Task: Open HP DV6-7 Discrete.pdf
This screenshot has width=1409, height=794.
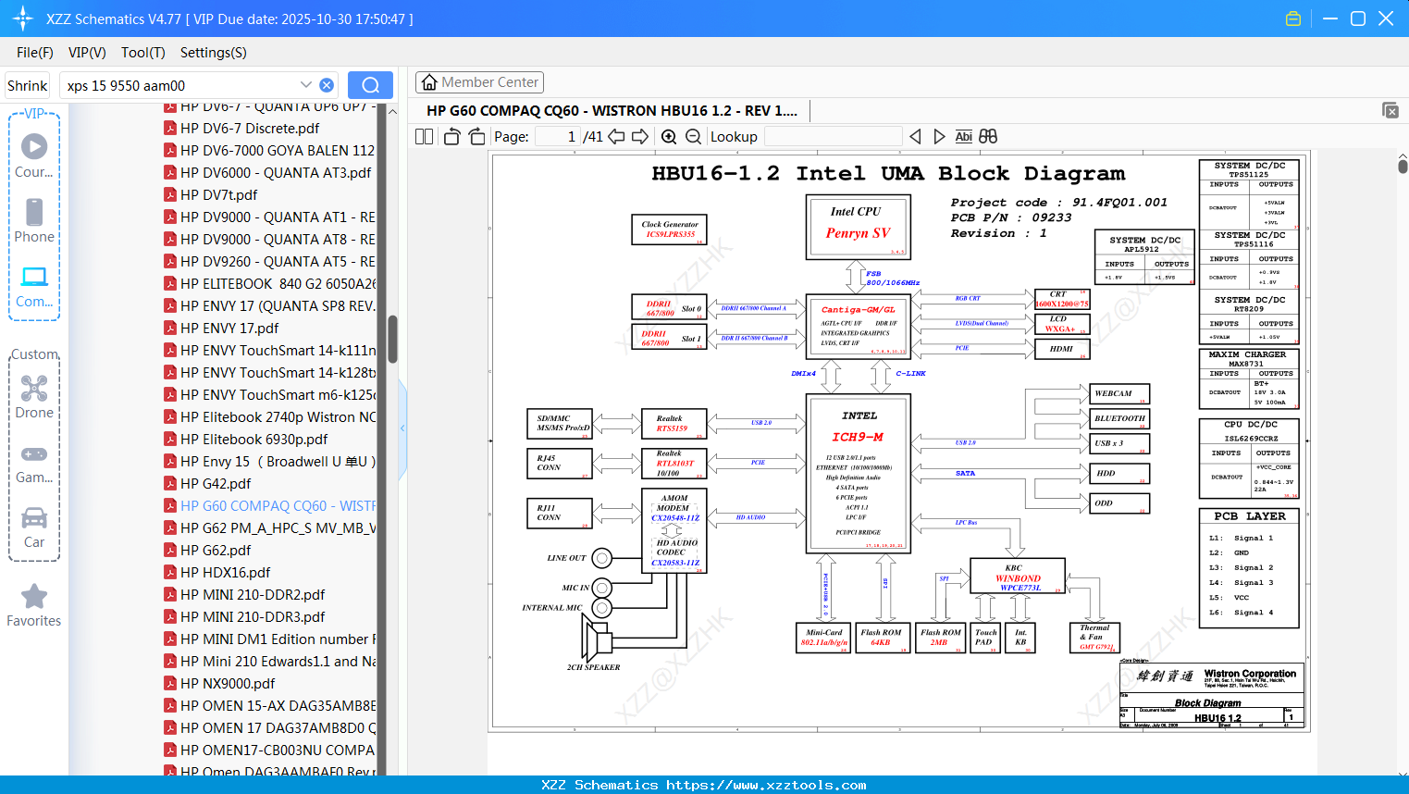Action: coord(250,129)
